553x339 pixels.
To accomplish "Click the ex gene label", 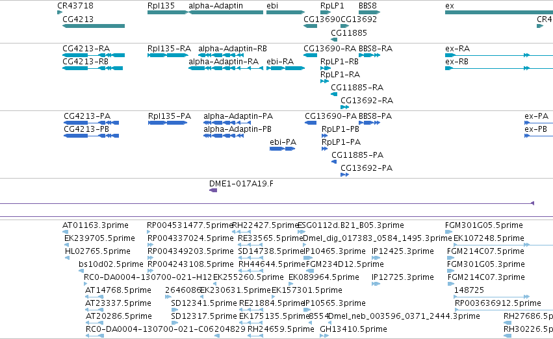I will coord(449,6).
